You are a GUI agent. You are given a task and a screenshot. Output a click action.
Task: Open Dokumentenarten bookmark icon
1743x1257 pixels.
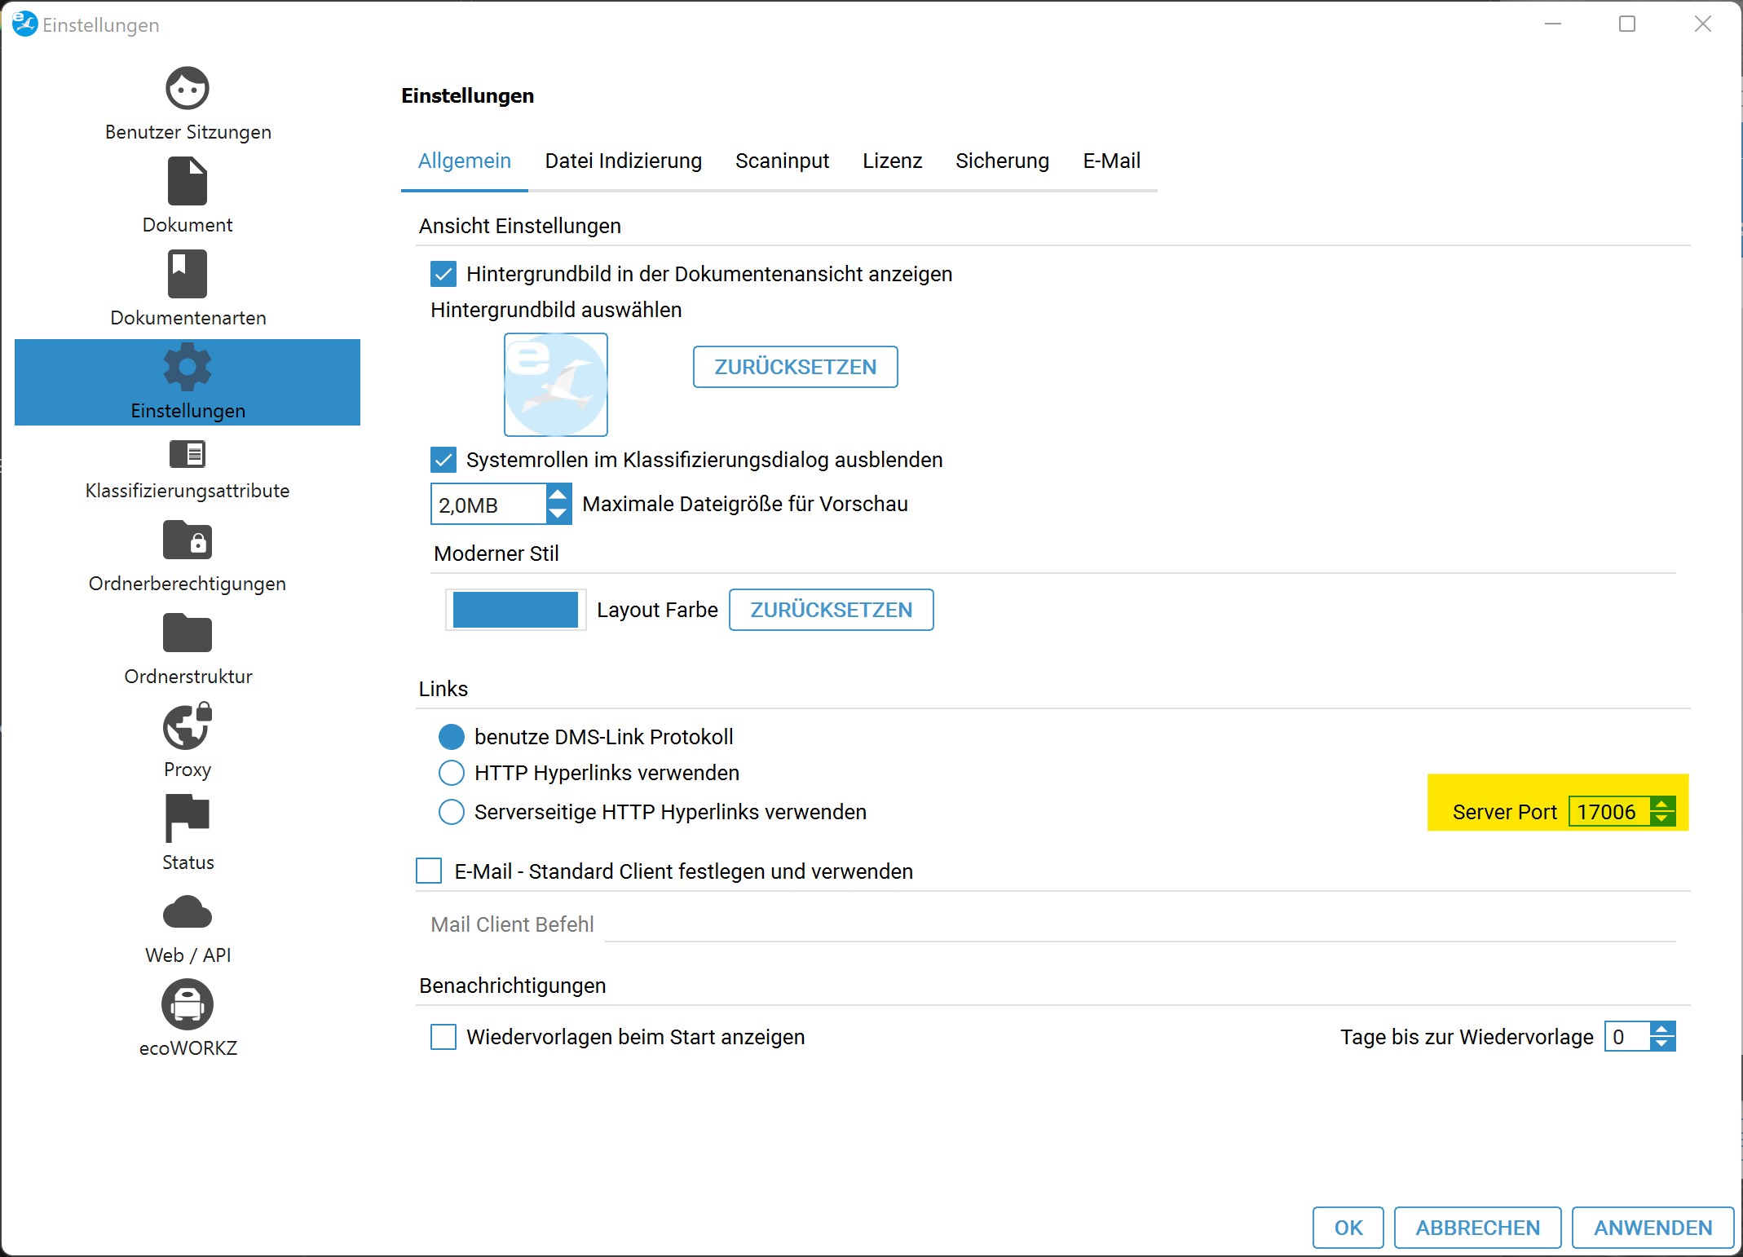click(188, 274)
